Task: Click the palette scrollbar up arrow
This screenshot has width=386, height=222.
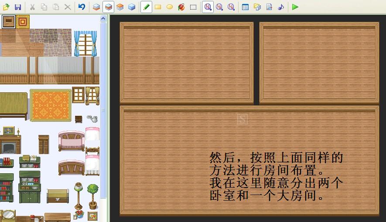Action: point(103,18)
